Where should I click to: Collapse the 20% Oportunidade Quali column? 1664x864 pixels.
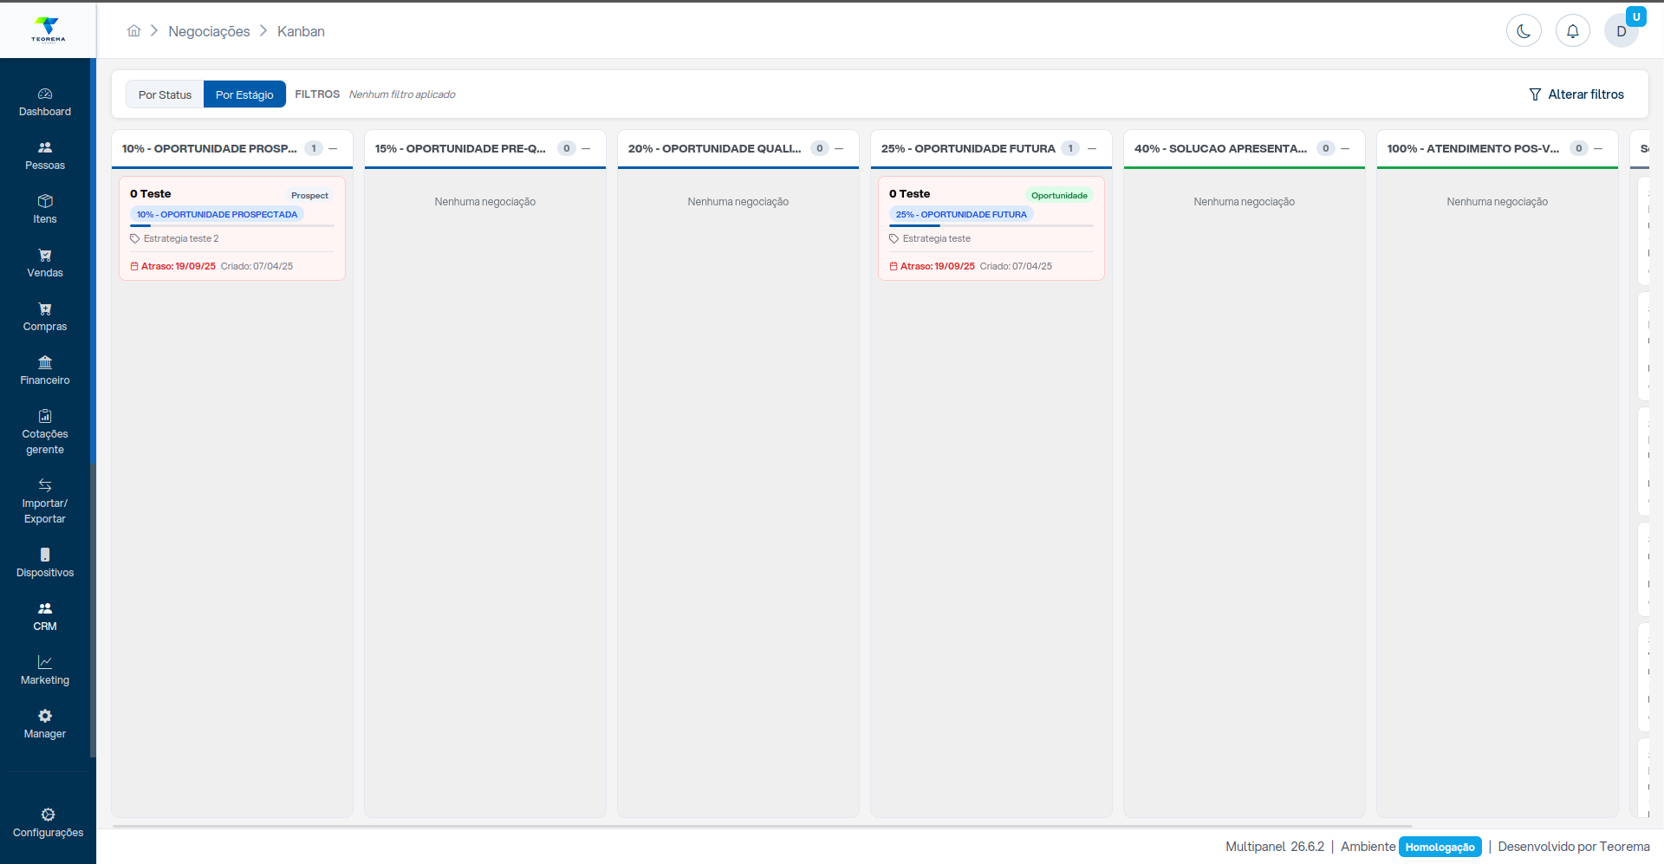(x=839, y=148)
